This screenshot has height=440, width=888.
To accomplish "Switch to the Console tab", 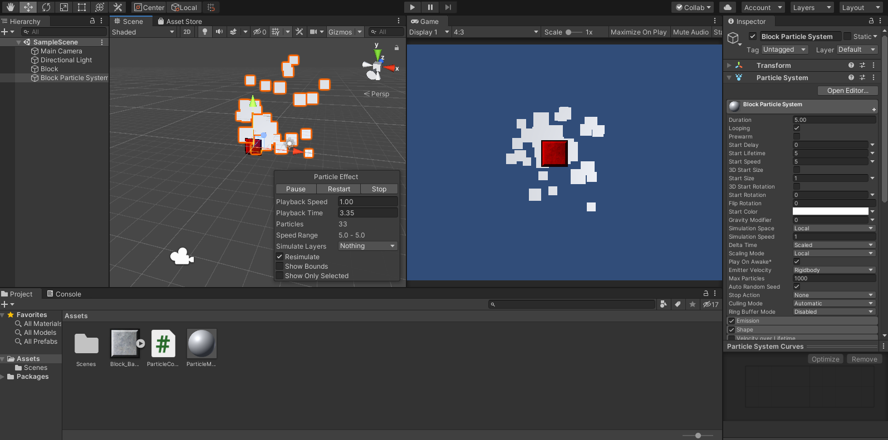I will [x=64, y=294].
